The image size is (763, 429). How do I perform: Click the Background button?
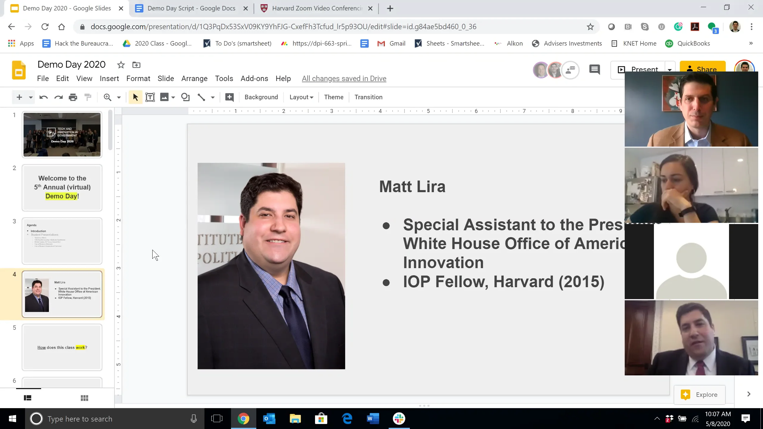[x=261, y=97]
